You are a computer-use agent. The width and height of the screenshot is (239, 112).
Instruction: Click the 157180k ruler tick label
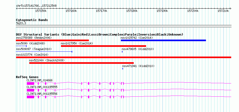tap(132, 11)
